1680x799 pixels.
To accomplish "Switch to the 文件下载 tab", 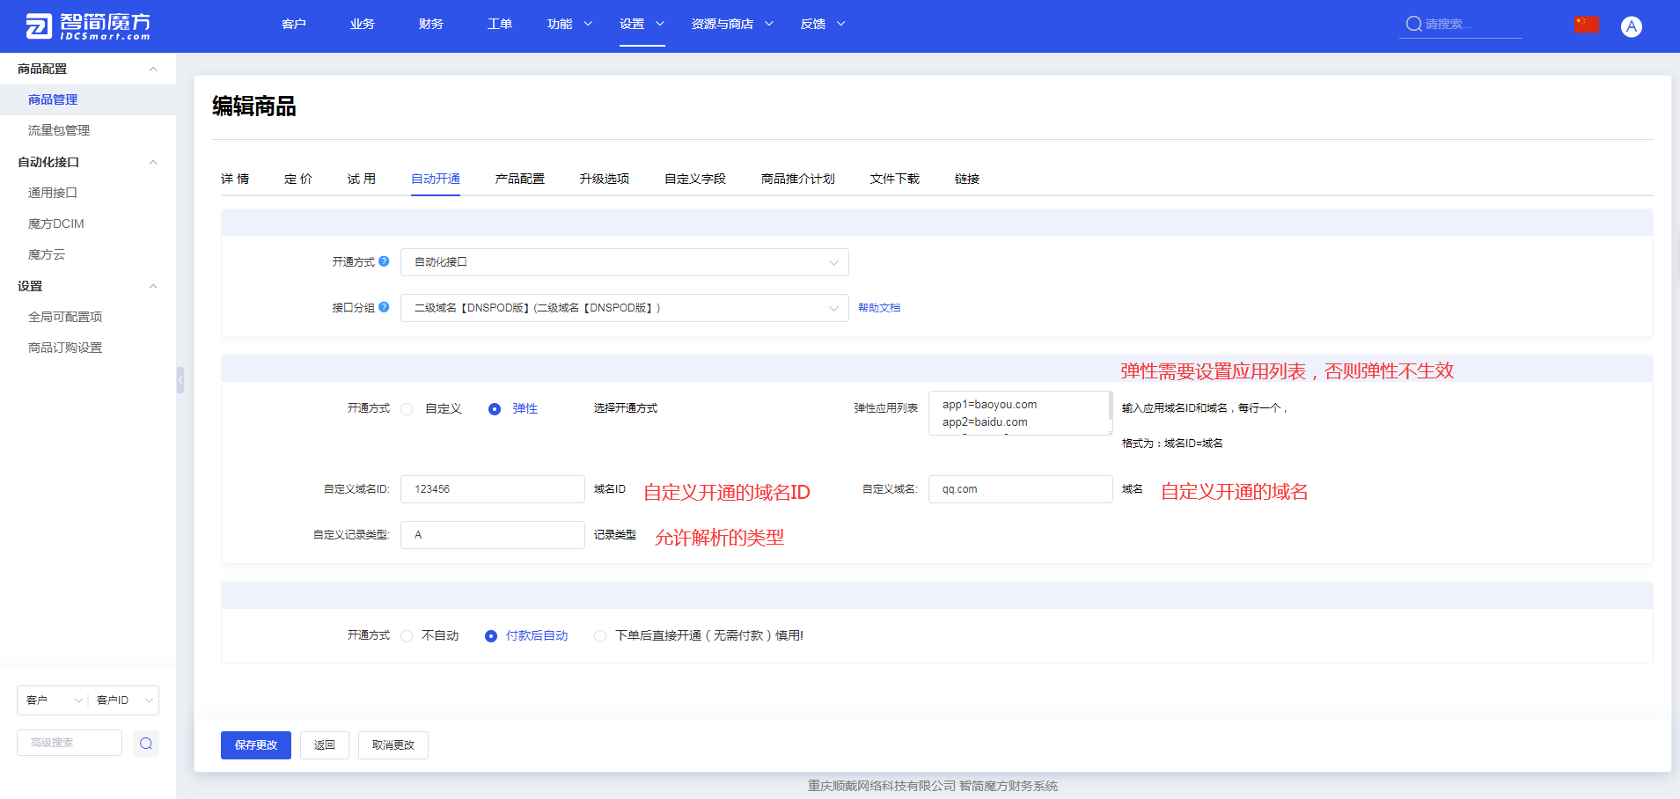I will coord(895,179).
